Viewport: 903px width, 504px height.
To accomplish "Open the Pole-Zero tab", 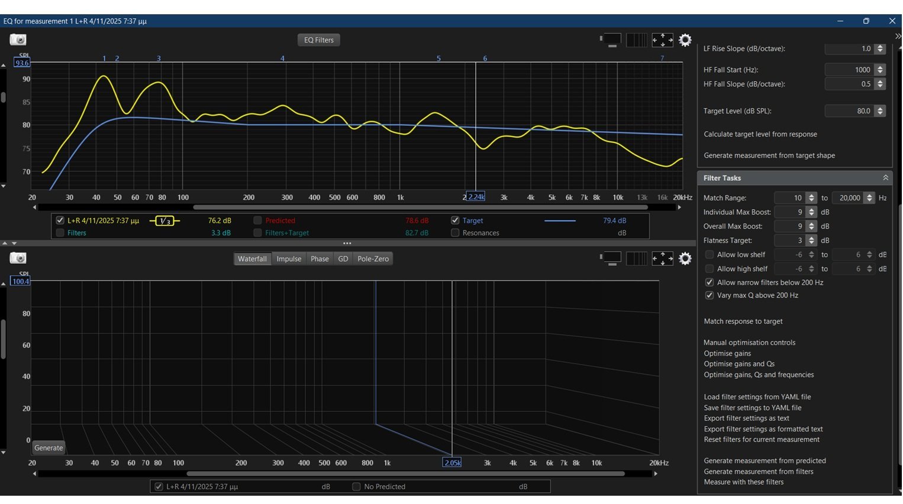I will (x=373, y=259).
